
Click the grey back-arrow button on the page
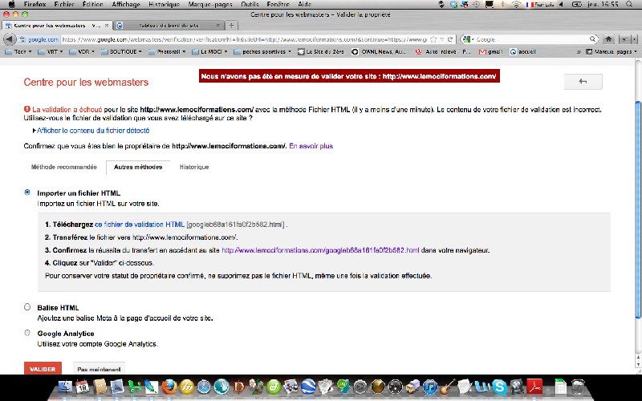click(x=583, y=81)
